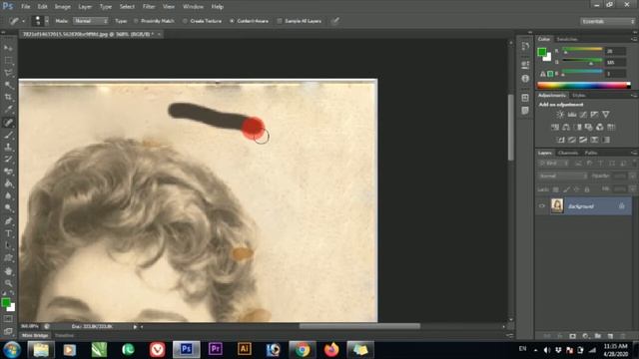Add Hue/Saturation adjustment
This screenshot has width=639, height=359.
point(555,127)
